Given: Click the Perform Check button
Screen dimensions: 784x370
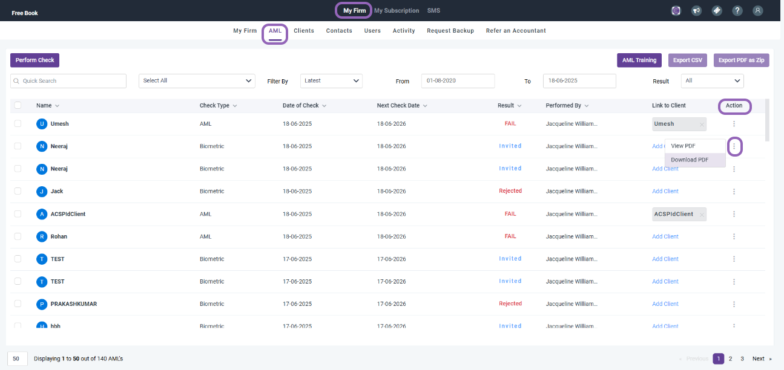Looking at the screenshot, I should pyautogui.click(x=35, y=60).
